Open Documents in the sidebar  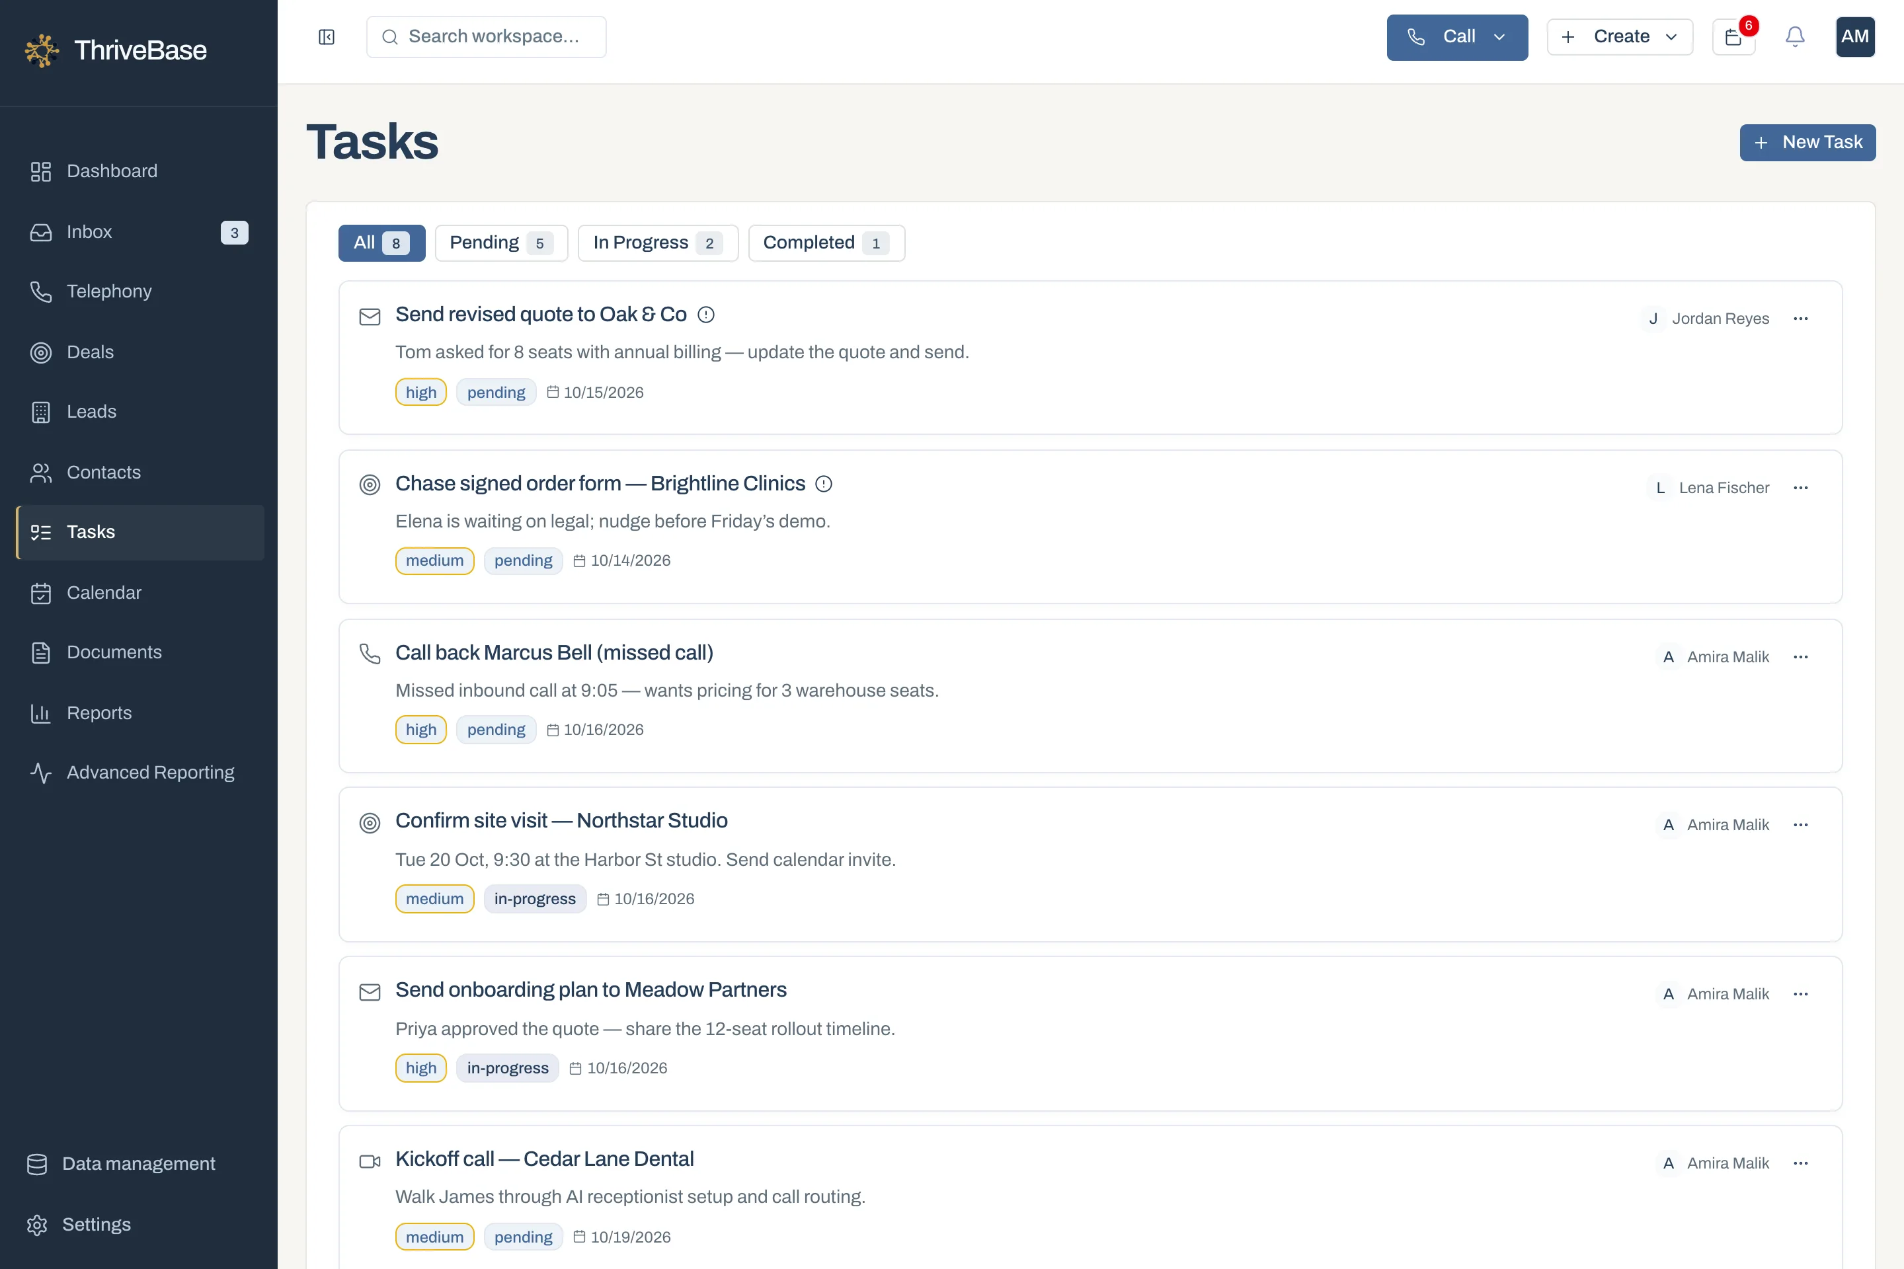point(140,652)
